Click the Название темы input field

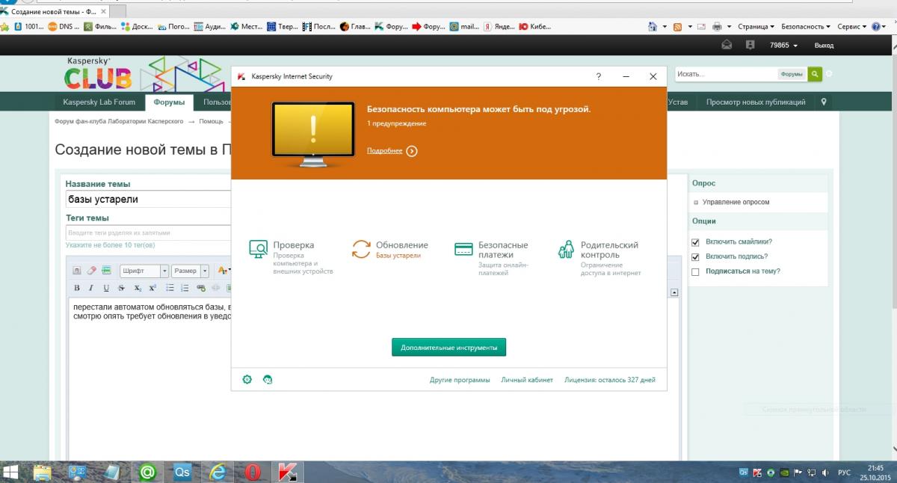point(148,199)
